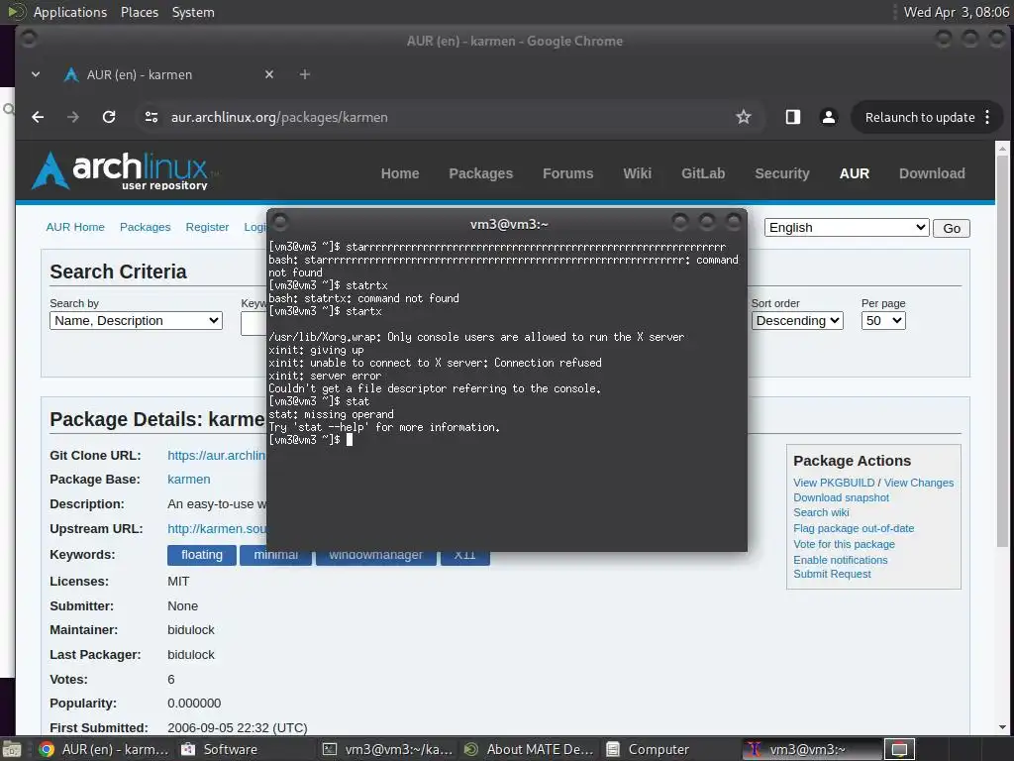Viewport: 1014px width, 761px height.
Task: Reload the AUR page
Action: [109, 117]
